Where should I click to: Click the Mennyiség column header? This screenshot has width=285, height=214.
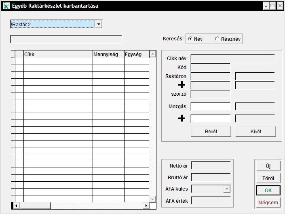click(x=108, y=55)
